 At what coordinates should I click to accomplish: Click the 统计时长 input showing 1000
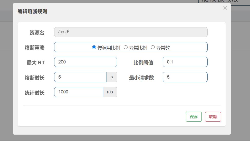click(79, 92)
